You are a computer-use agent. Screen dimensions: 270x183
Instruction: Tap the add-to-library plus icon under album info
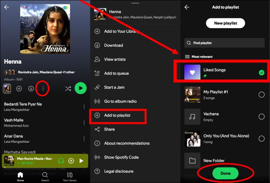click(x=19, y=89)
